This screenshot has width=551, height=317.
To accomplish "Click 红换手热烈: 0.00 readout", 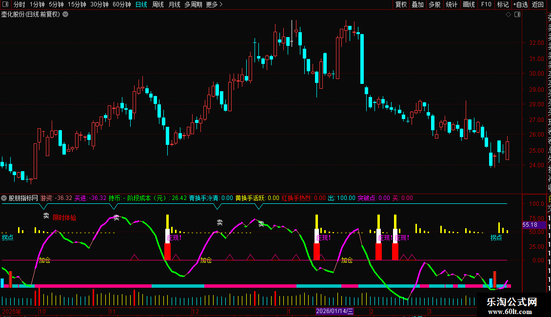I will (x=304, y=198).
